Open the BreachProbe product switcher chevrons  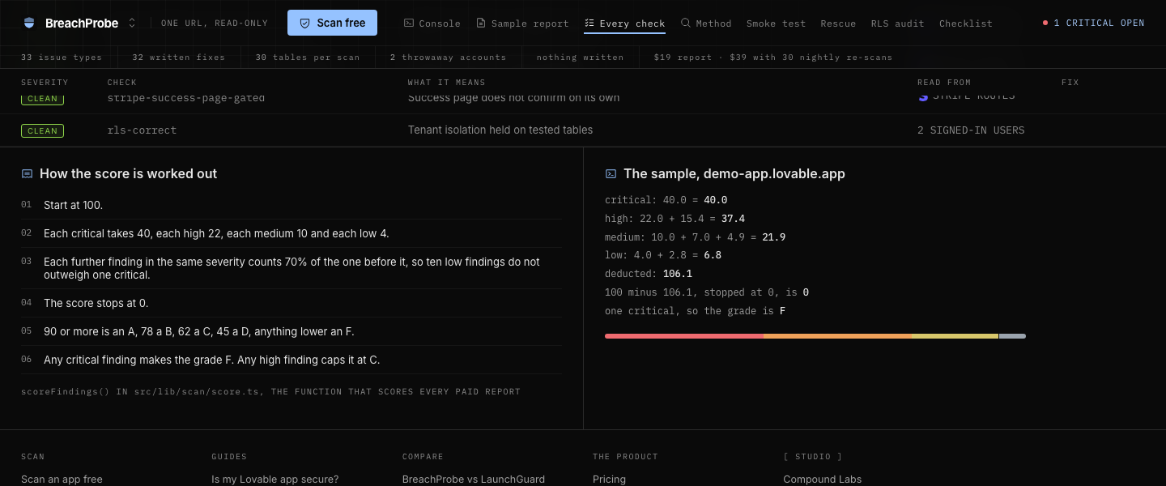(x=132, y=23)
